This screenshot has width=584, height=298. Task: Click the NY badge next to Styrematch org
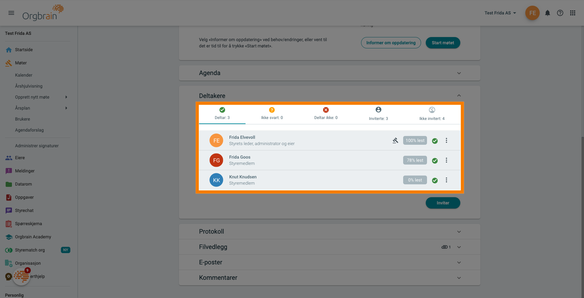tap(65, 250)
